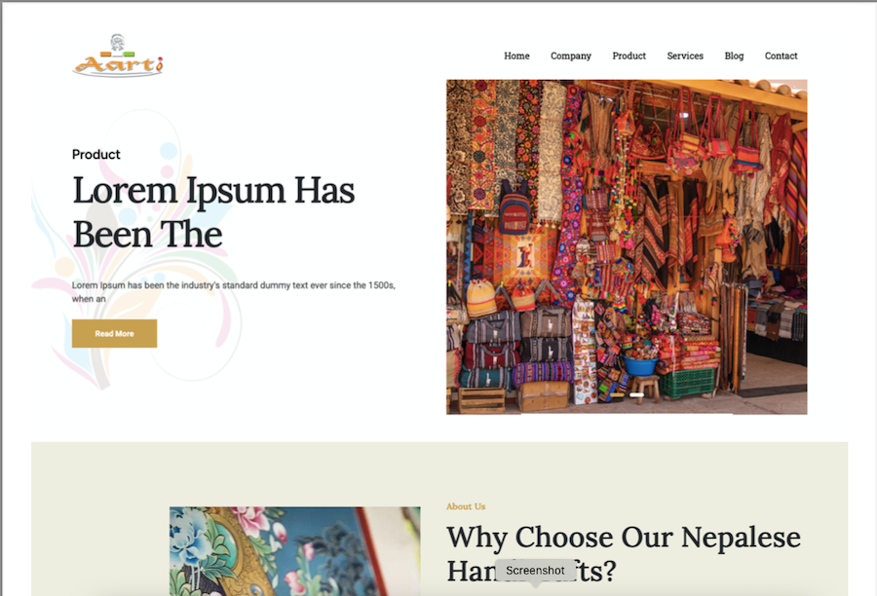The image size is (877, 596).
Task: Click the Read More button
Action: coord(114,333)
